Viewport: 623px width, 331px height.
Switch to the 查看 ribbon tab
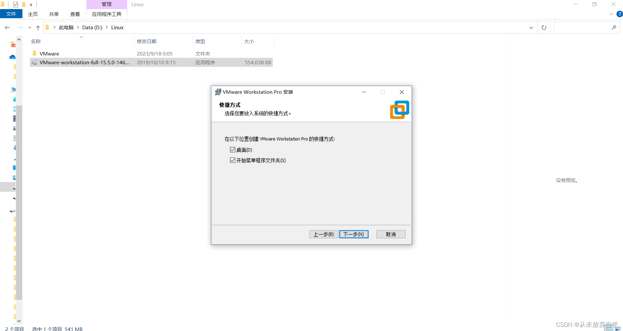75,14
